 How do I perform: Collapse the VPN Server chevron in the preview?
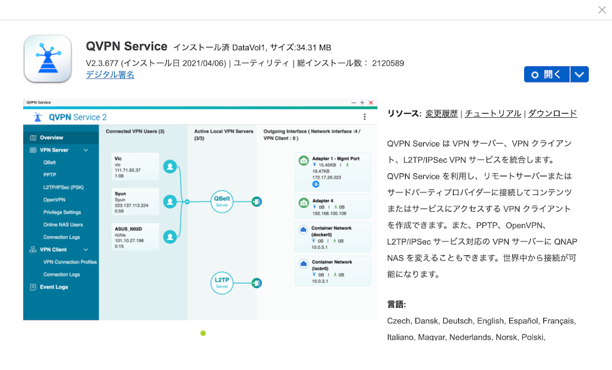(85, 150)
